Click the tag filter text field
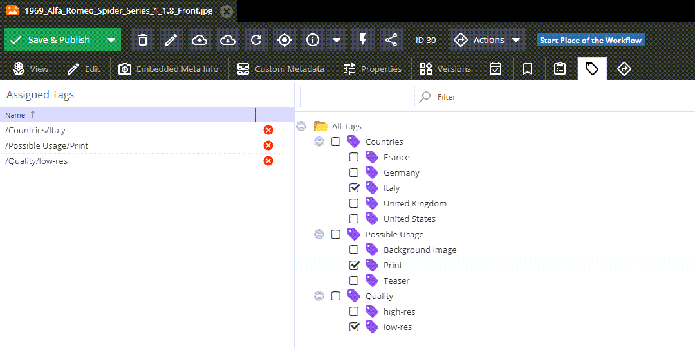The image size is (695, 348). [354, 97]
